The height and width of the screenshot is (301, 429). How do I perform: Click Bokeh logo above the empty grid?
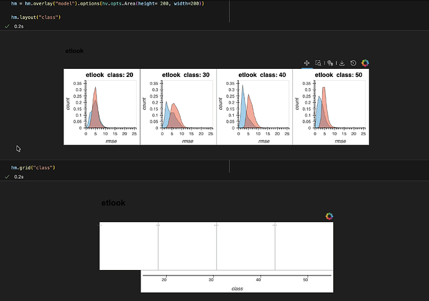(x=329, y=216)
